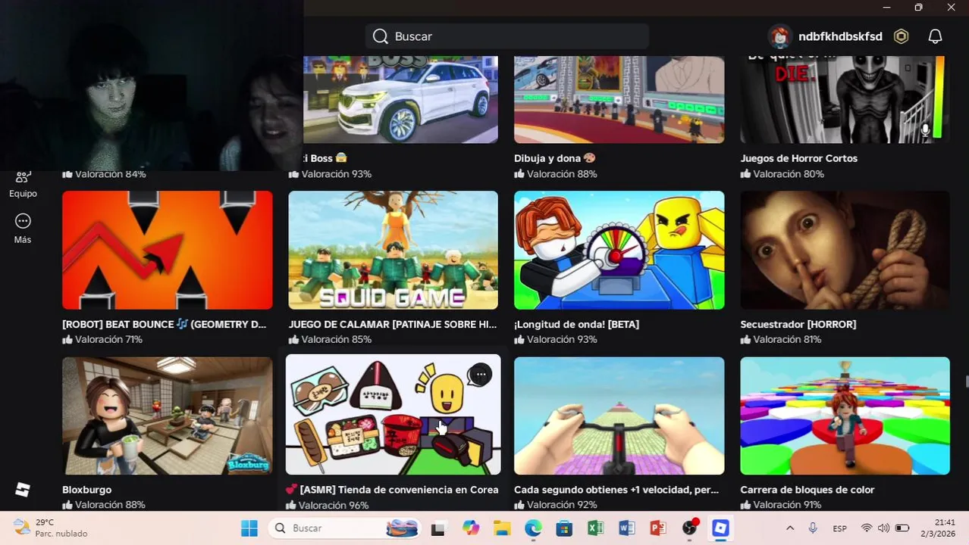The width and height of the screenshot is (969, 545).
Task: Open the Roblox notifications bell
Action: pos(935,36)
